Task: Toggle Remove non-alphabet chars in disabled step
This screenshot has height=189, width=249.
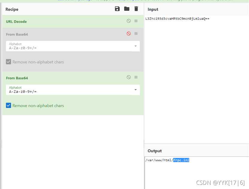Action: pos(9,62)
